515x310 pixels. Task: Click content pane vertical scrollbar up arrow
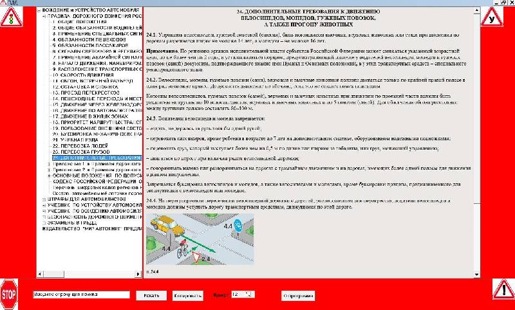(477, 11)
